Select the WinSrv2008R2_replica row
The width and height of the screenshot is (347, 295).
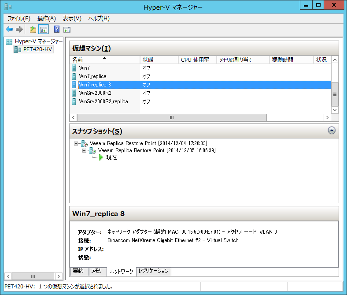(x=200, y=101)
